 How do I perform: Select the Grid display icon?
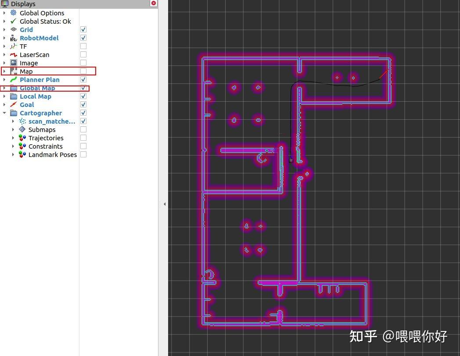pyautogui.click(x=14, y=29)
